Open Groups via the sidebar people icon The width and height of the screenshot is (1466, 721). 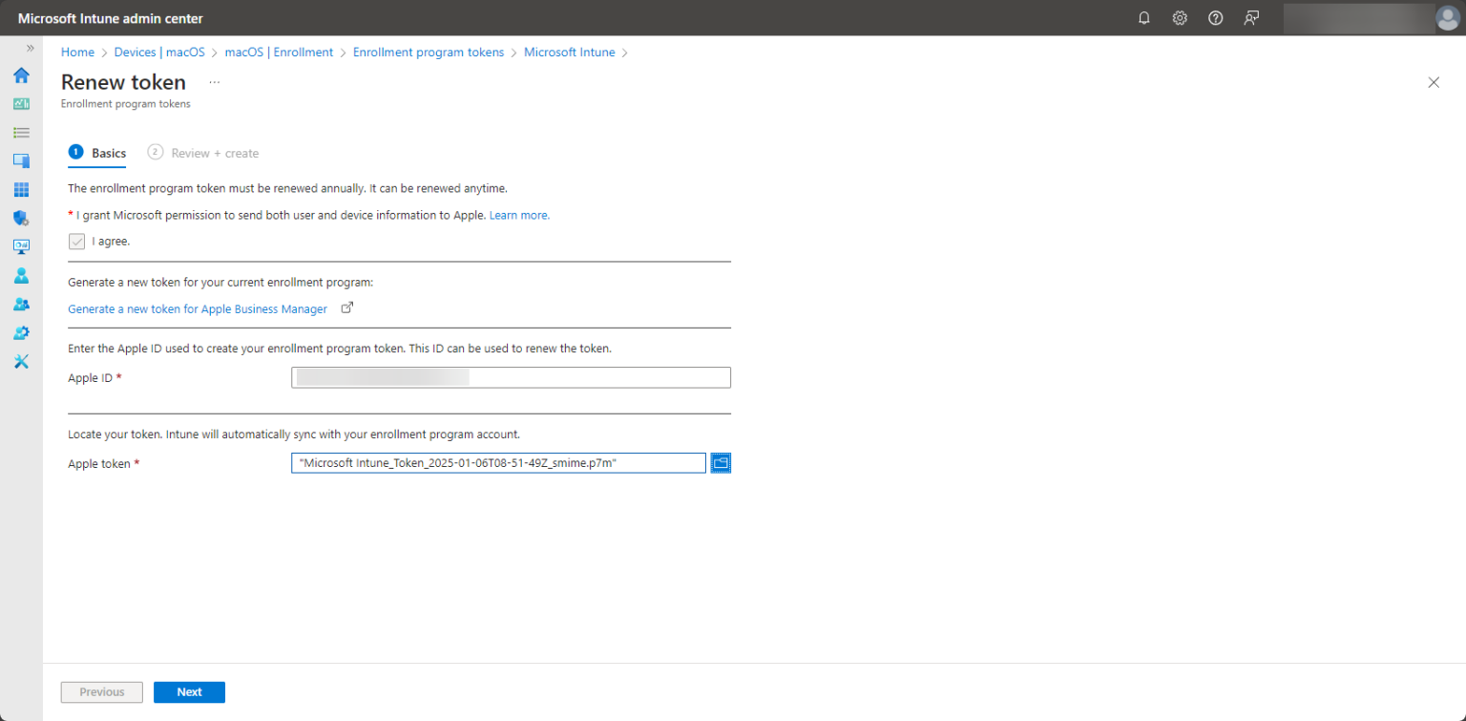tap(21, 304)
